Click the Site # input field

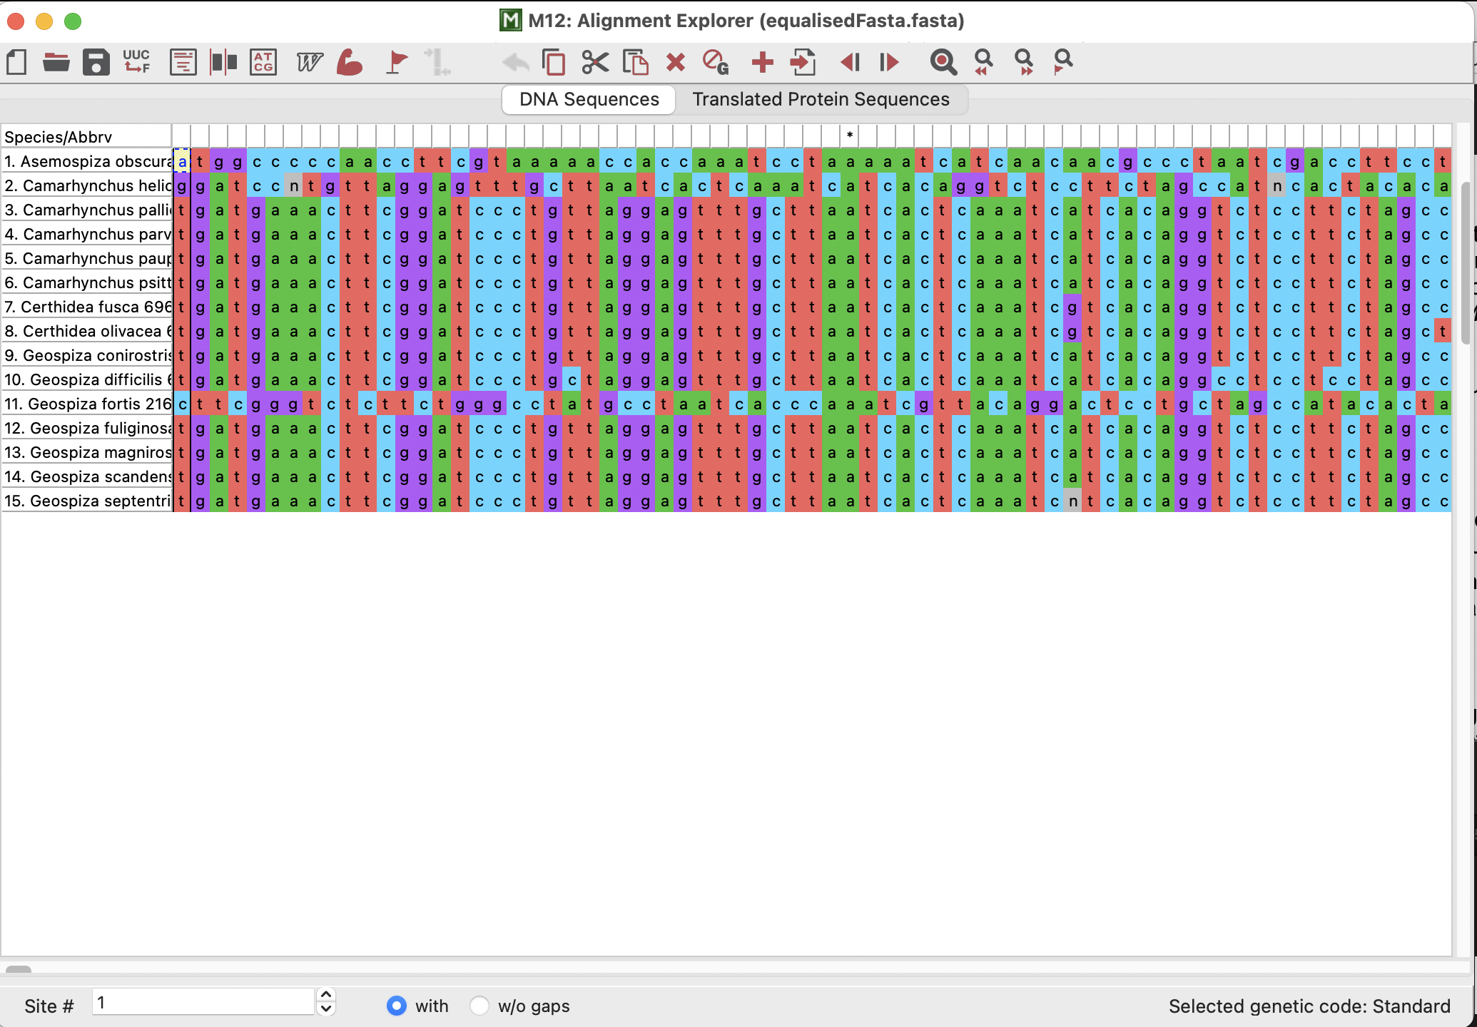coord(203,1002)
